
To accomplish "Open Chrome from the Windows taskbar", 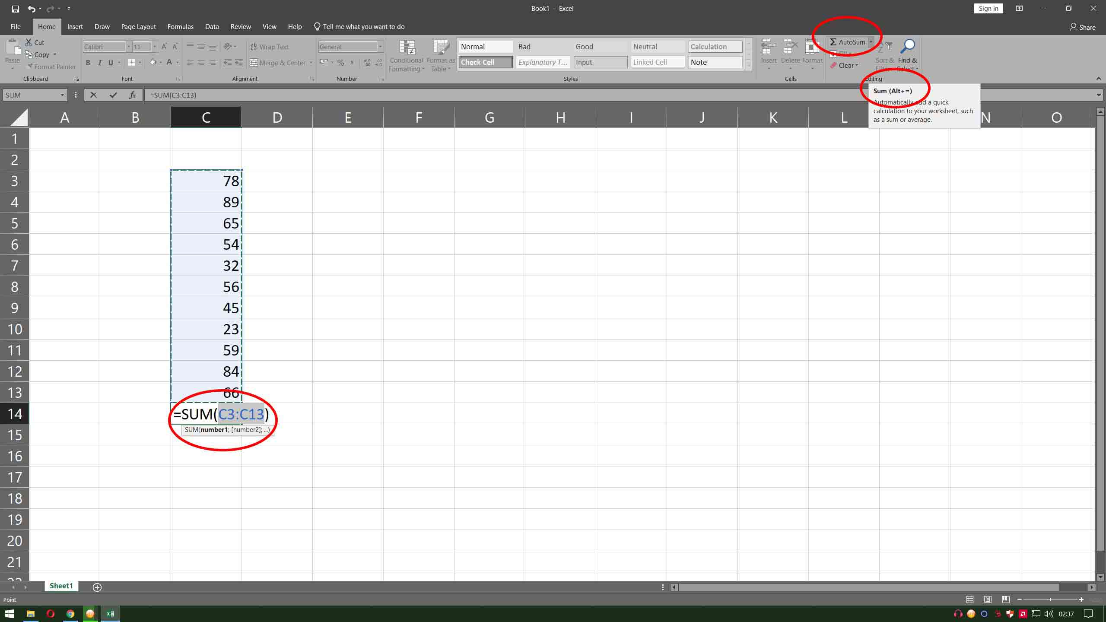I will click(70, 613).
